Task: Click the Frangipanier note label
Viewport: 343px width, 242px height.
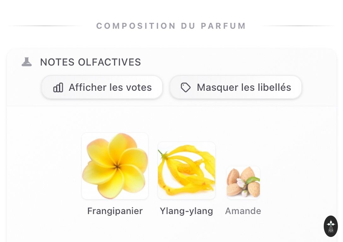Action: (115, 211)
